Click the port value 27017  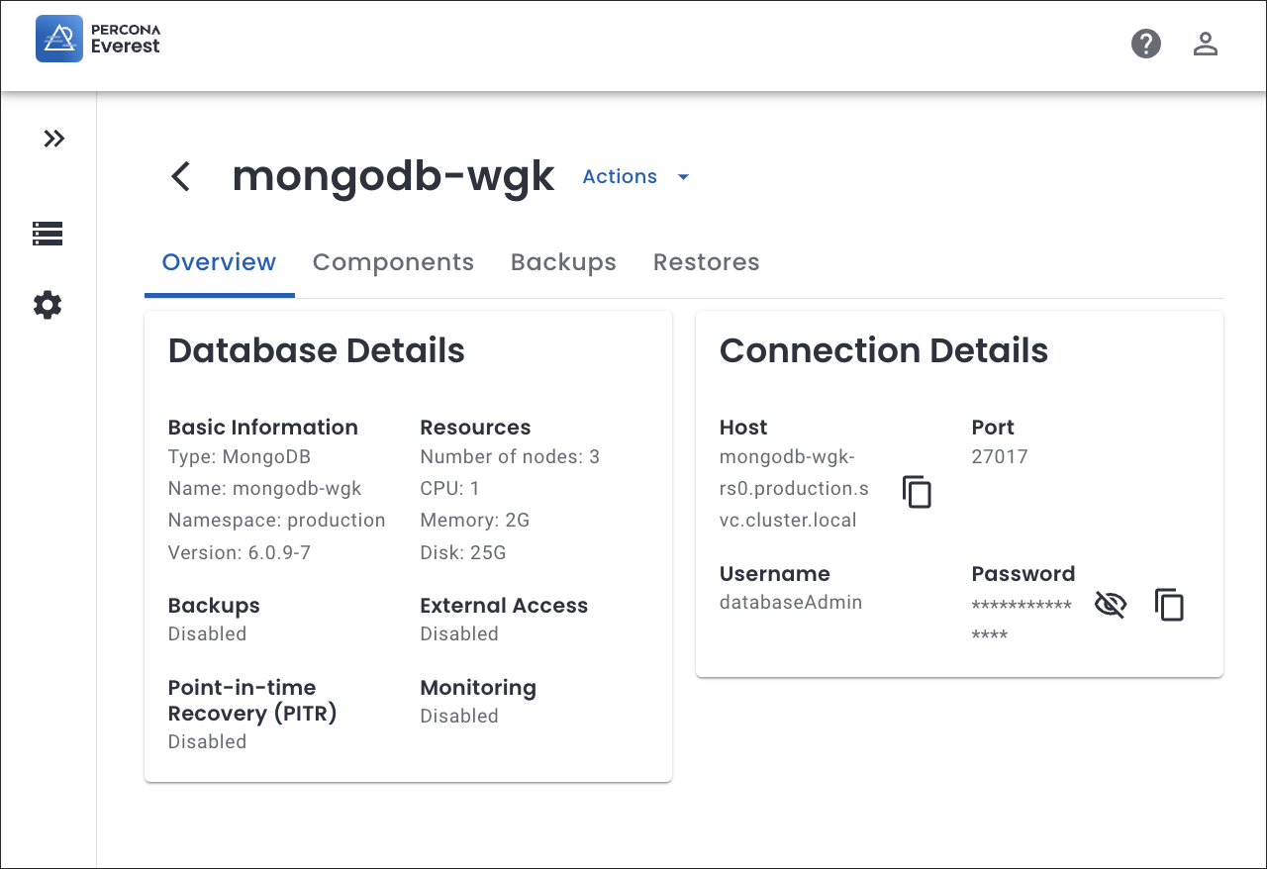(1000, 457)
